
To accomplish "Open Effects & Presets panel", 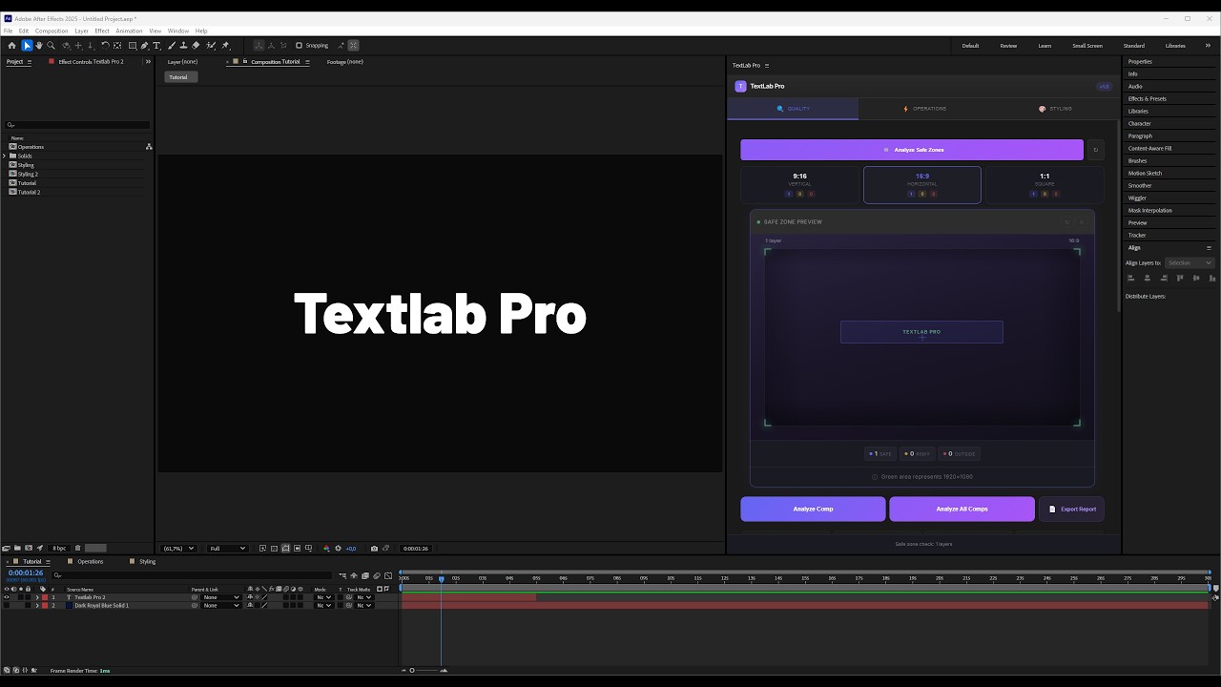I will [x=1147, y=99].
